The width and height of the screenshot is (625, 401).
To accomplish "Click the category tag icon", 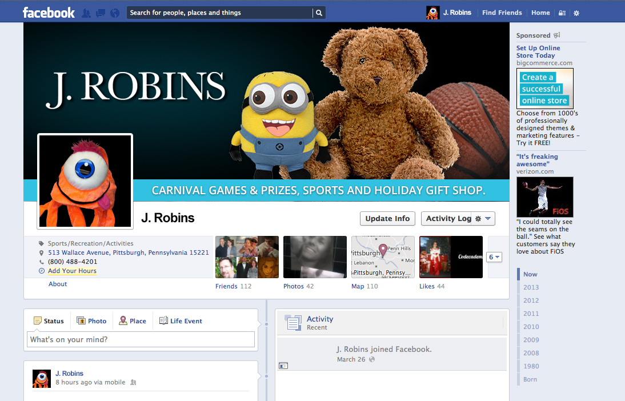I will [x=41, y=243].
